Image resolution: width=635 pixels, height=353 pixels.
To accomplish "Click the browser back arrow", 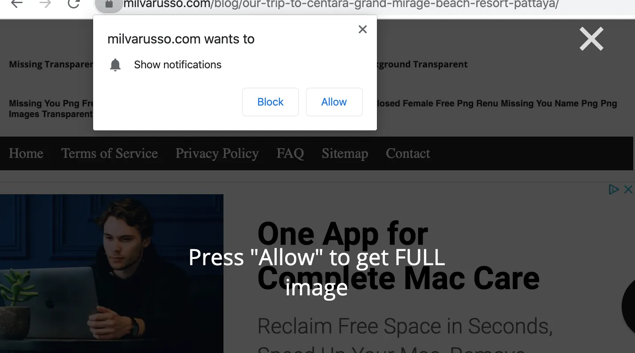I will pos(17,4).
